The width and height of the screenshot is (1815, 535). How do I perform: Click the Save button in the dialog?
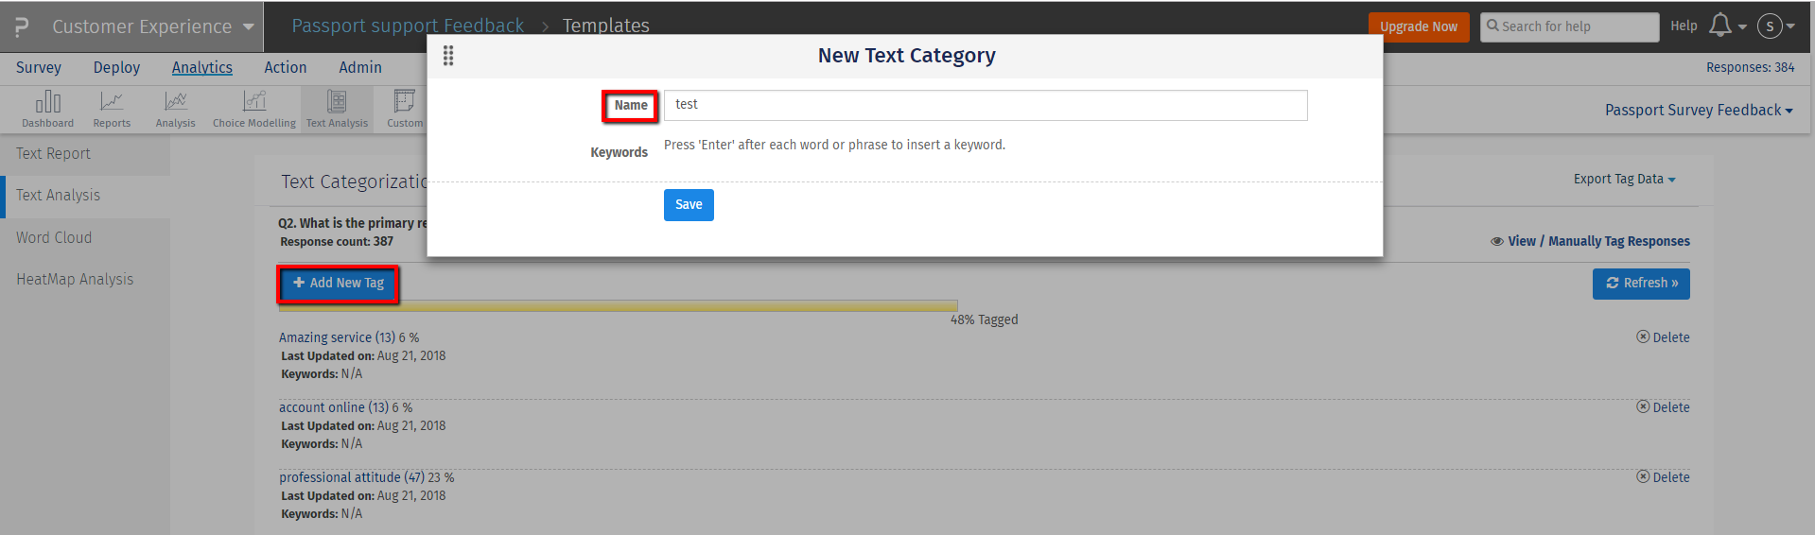(689, 205)
